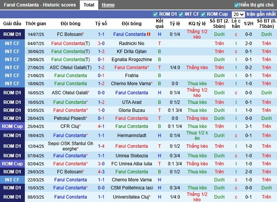This screenshot has height=202, width=277.
Task: Click the 3-0 score against Radnicki Nis
Action: [x=101, y=44]
